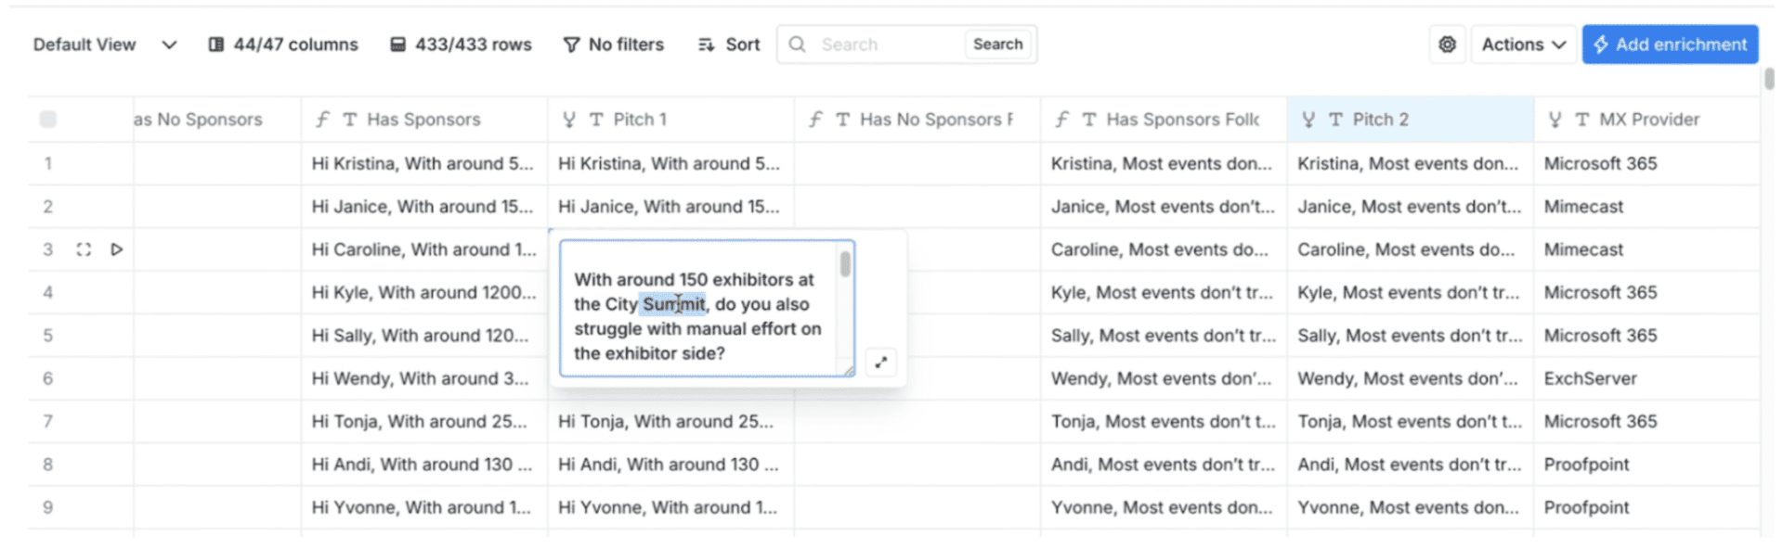The width and height of the screenshot is (1783, 548).
Task: Click Pitch 1 cell 'Hi Tonja, With around 25...'
Action: [x=670, y=422]
